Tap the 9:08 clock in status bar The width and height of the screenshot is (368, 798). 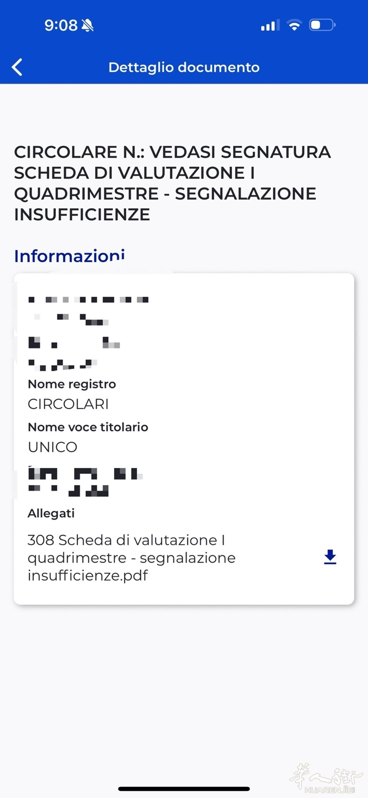tap(61, 25)
